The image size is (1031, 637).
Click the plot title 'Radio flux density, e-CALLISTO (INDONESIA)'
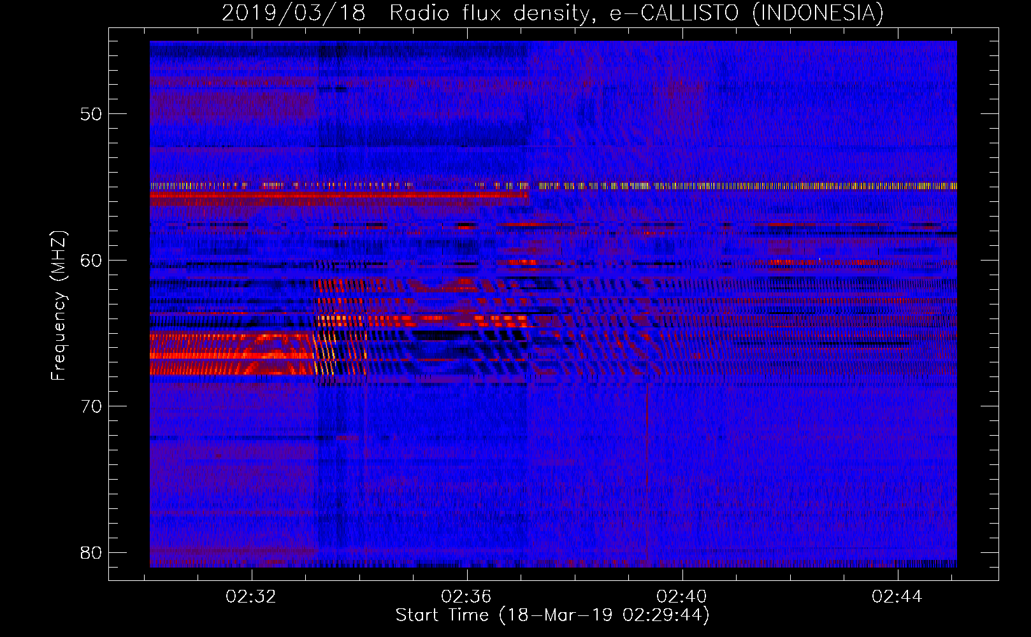(x=636, y=13)
